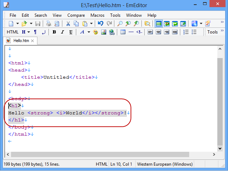
Task: Click the Save file icon
Action: point(38,24)
